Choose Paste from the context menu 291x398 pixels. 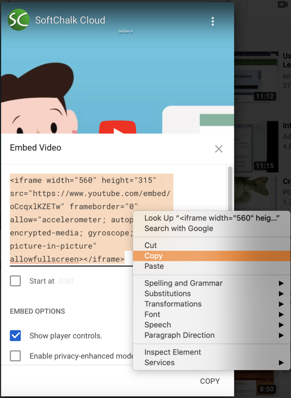click(212, 266)
